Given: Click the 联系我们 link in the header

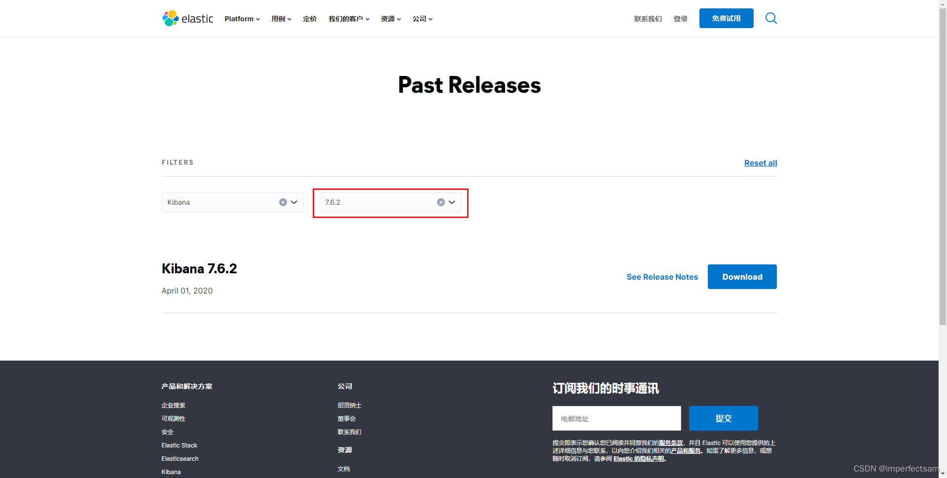Looking at the screenshot, I should click(x=648, y=19).
